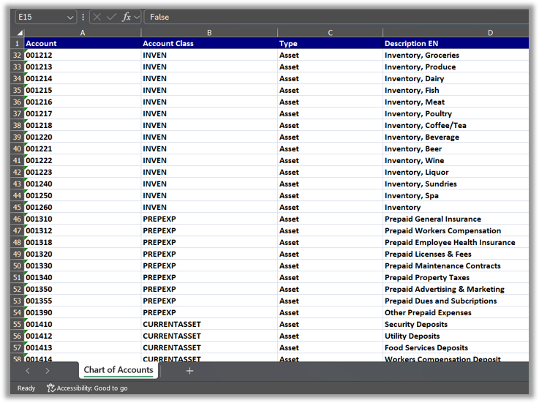Open the Name Box dropdown arrow
Viewport: 539px width, 403px height.
(70, 17)
